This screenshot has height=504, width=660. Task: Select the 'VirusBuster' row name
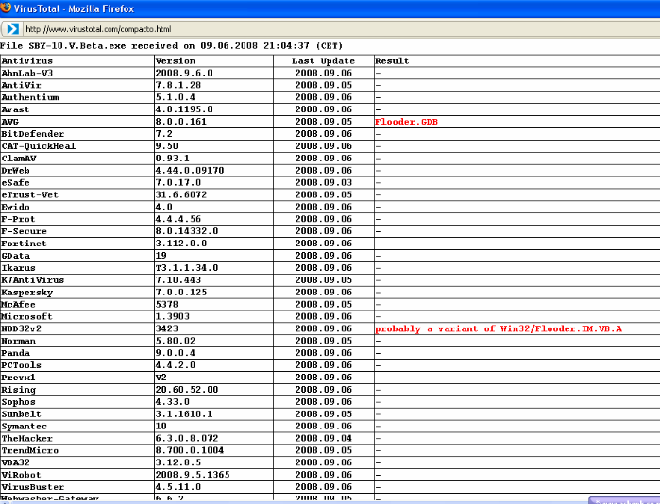(x=33, y=487)
